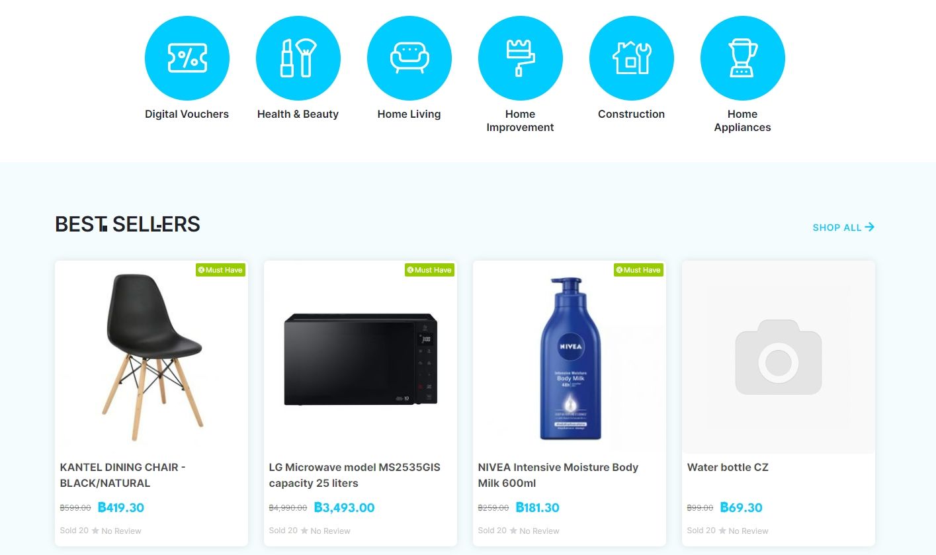Open the KANTEL DINING CHAIR title link
This screenshot has height=555, width=936.
(123, 475)
